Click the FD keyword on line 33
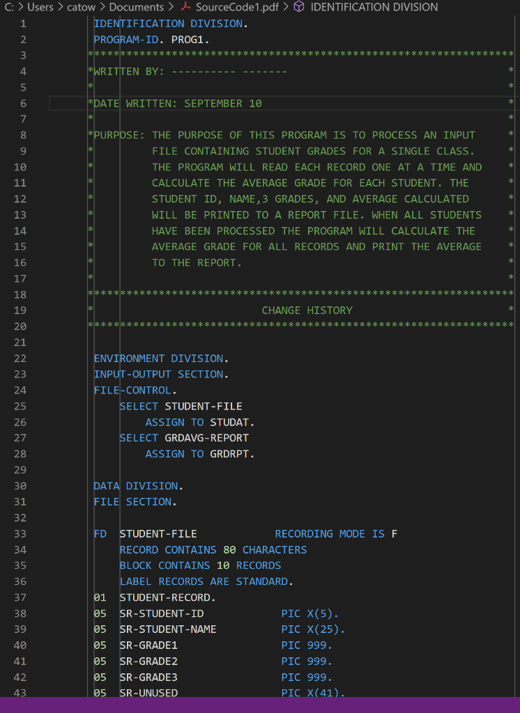 point(100,534)
